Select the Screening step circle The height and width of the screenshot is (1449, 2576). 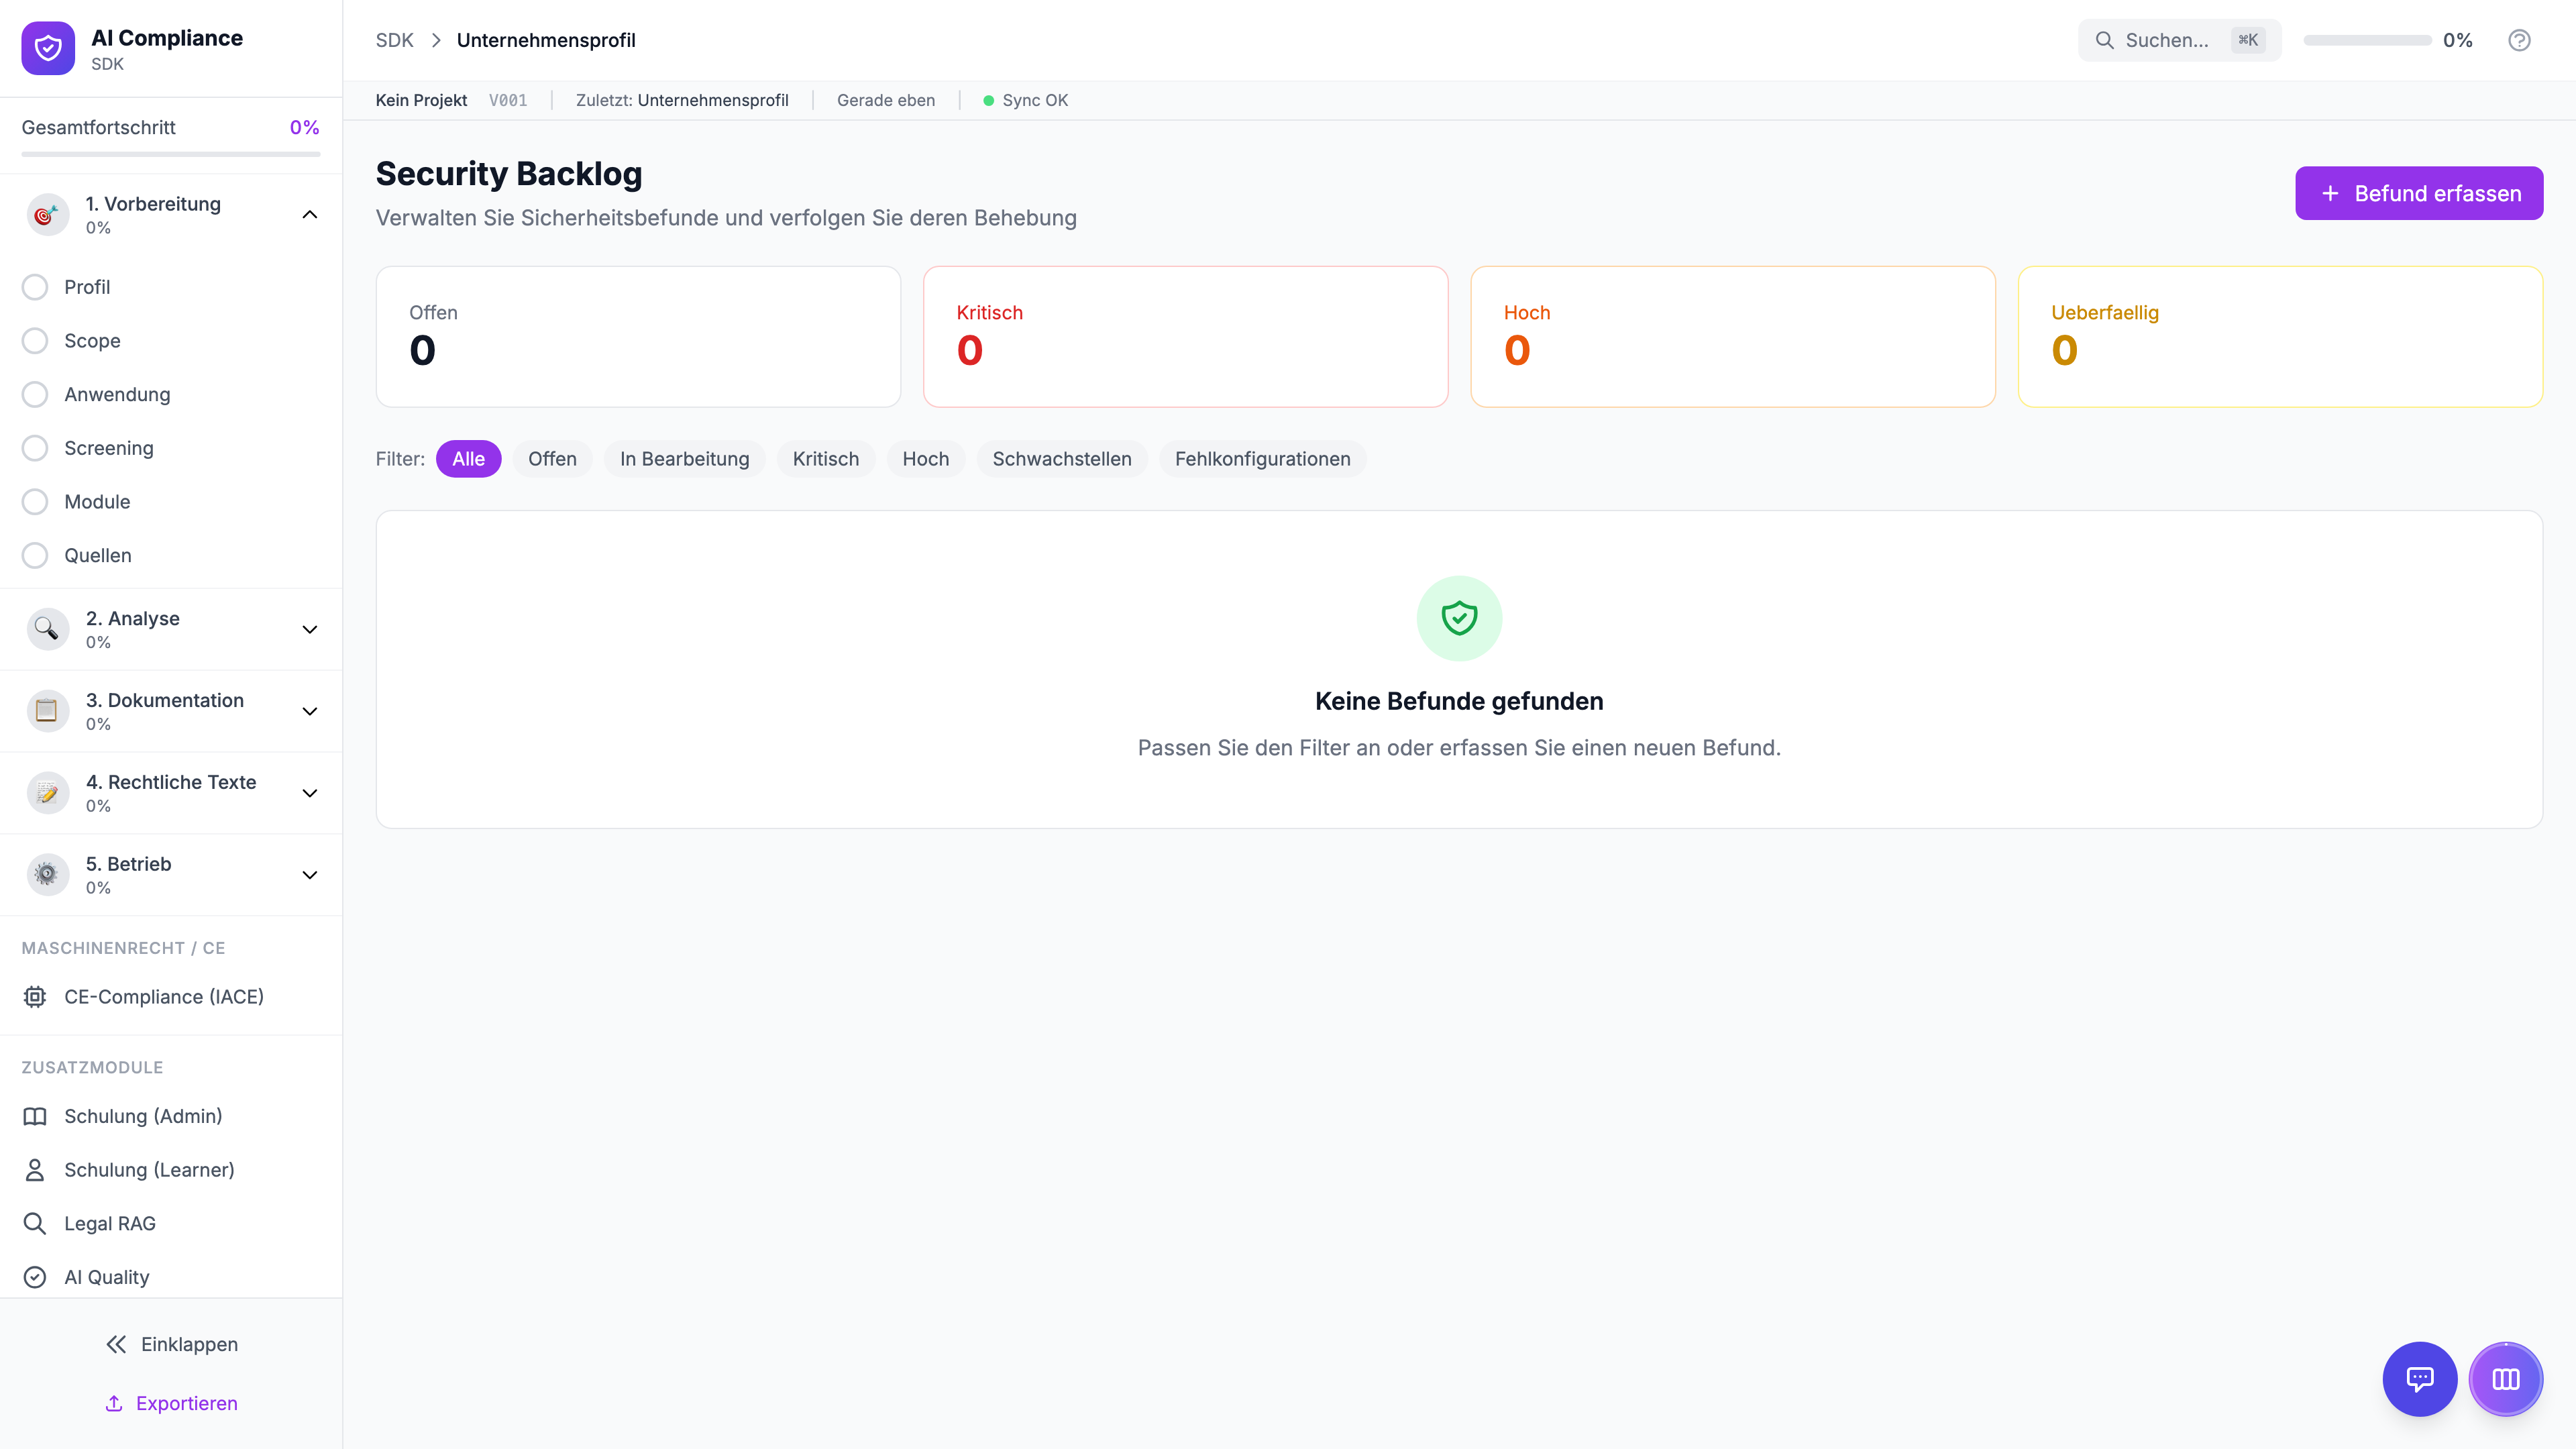35,448
